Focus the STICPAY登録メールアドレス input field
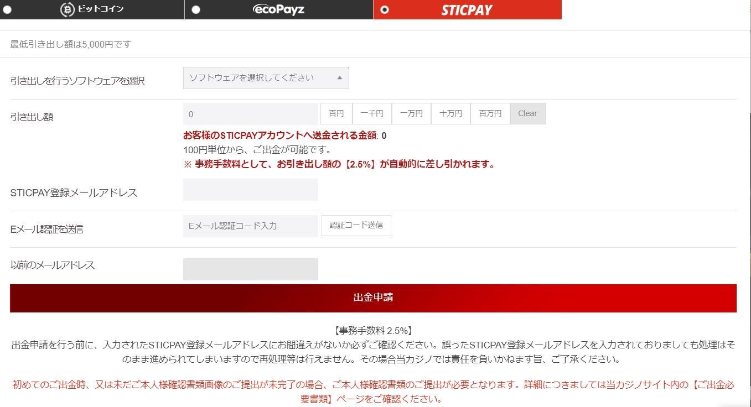This screenshot has height=407, width=751. pos(251,190)
